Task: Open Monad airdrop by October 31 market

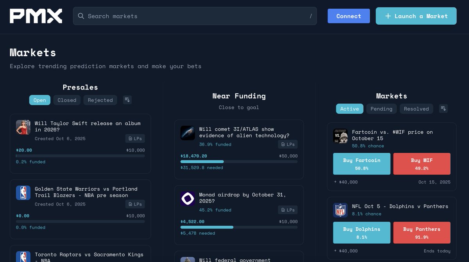Action: [x=243, y=198]
